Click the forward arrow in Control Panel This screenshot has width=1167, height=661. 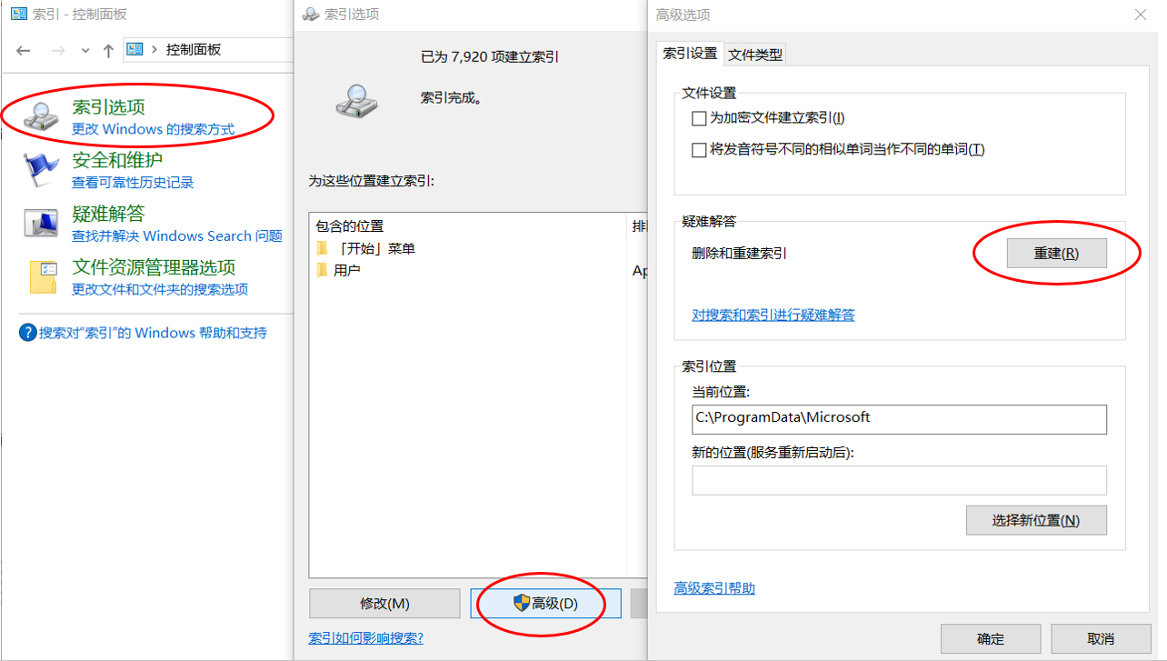point(58,50)
